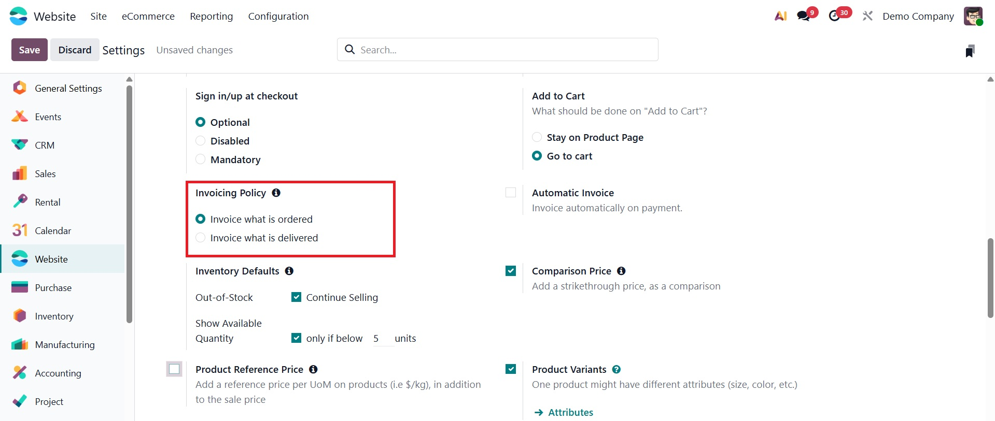Open the messages conversation icon
This screenshot has width=995, height=421.
tap(804, 16)
